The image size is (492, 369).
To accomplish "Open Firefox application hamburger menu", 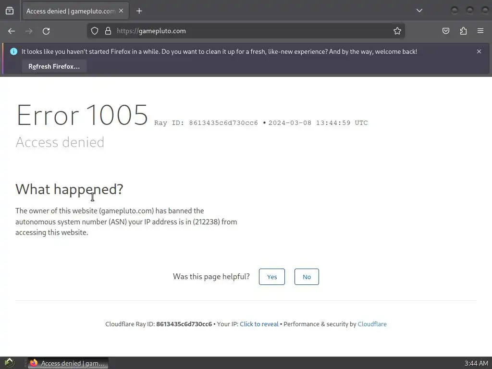I will (x=480, y=31).
